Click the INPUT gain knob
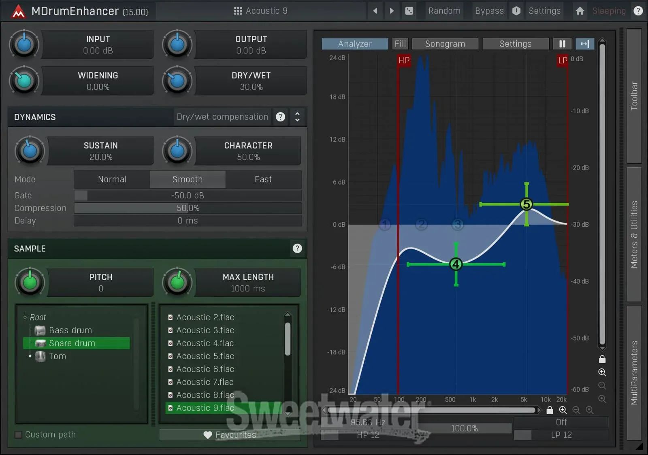The image size is (648, 455). (x=24, y=45)
